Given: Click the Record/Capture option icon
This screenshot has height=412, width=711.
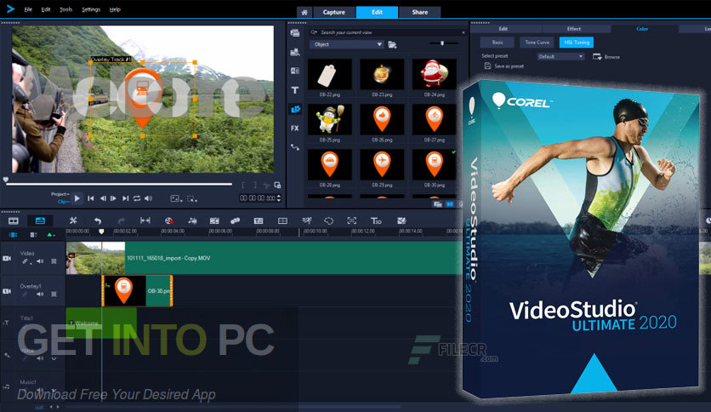Looking at the screenshot, I should coord(168,221).
